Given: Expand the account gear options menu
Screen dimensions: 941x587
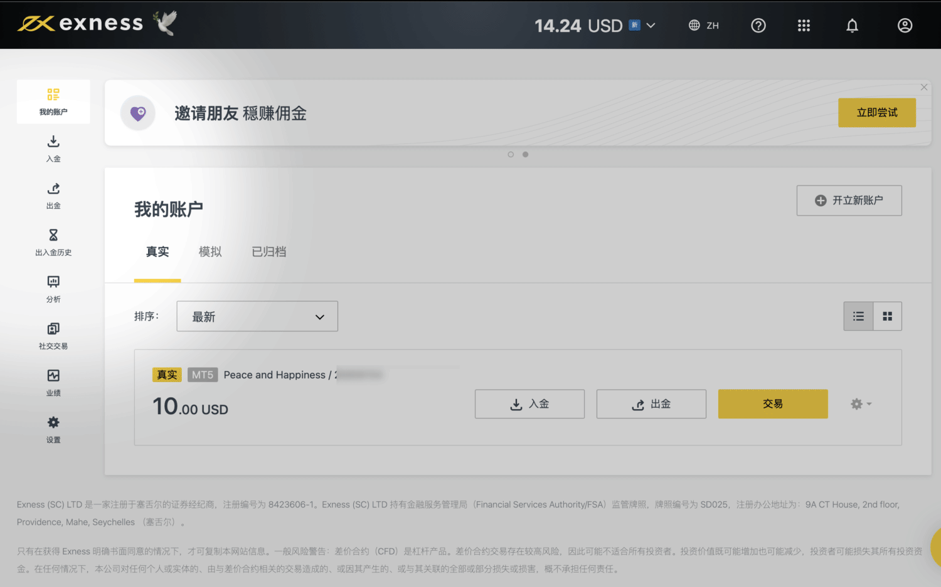Looking at the screenshot, I should tap(861, 404).
